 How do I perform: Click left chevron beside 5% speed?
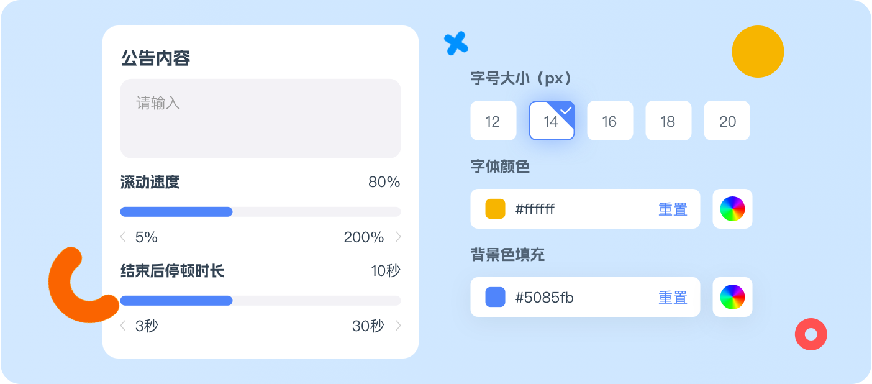click(123, 237)
